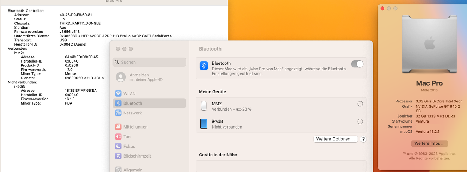Click the Fokus moon icon
This screenshot has height=172, width=467.
point(118,146)
